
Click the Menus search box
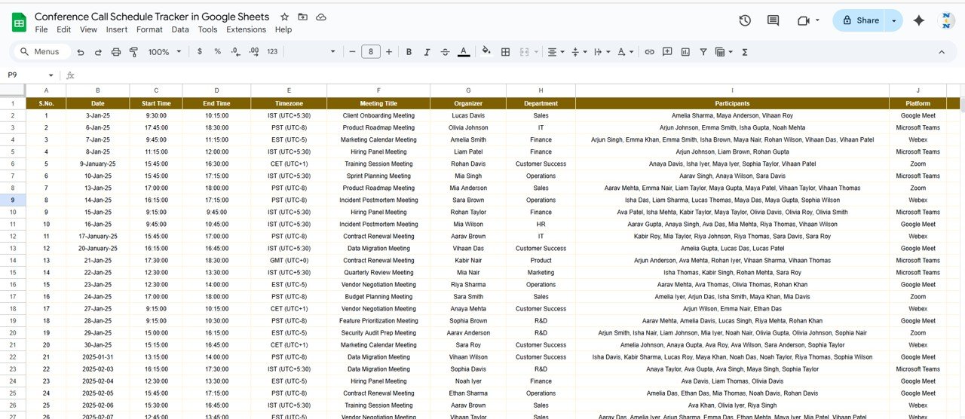point(41,52)
